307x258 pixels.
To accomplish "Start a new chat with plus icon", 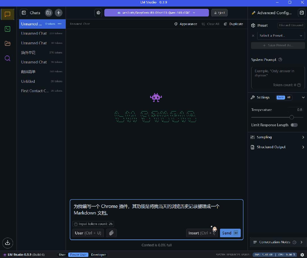I will pos(59,13).
